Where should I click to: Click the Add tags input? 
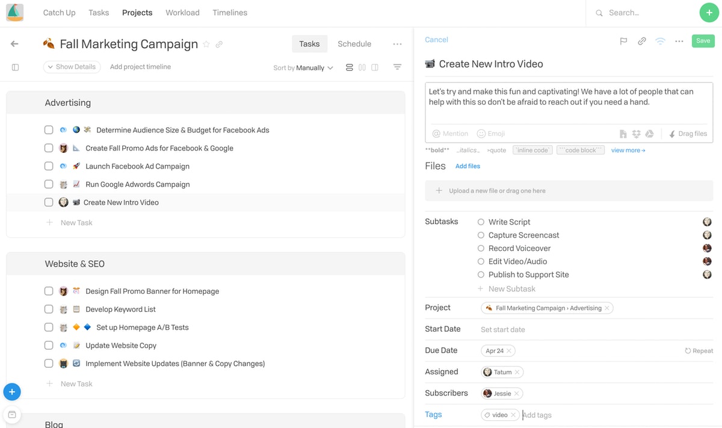537,415
